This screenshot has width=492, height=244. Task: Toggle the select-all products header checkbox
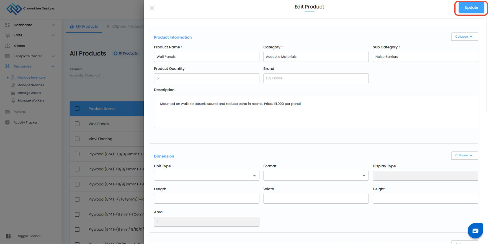(x=77, y=109)
